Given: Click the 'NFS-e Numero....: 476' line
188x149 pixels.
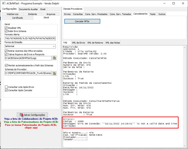Looking at the screenshot, I should click(78, 133).
